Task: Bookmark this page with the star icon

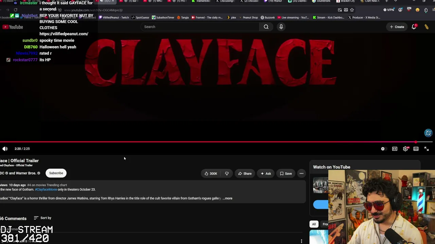Action: pyautogui.click(x=352, y=10)
